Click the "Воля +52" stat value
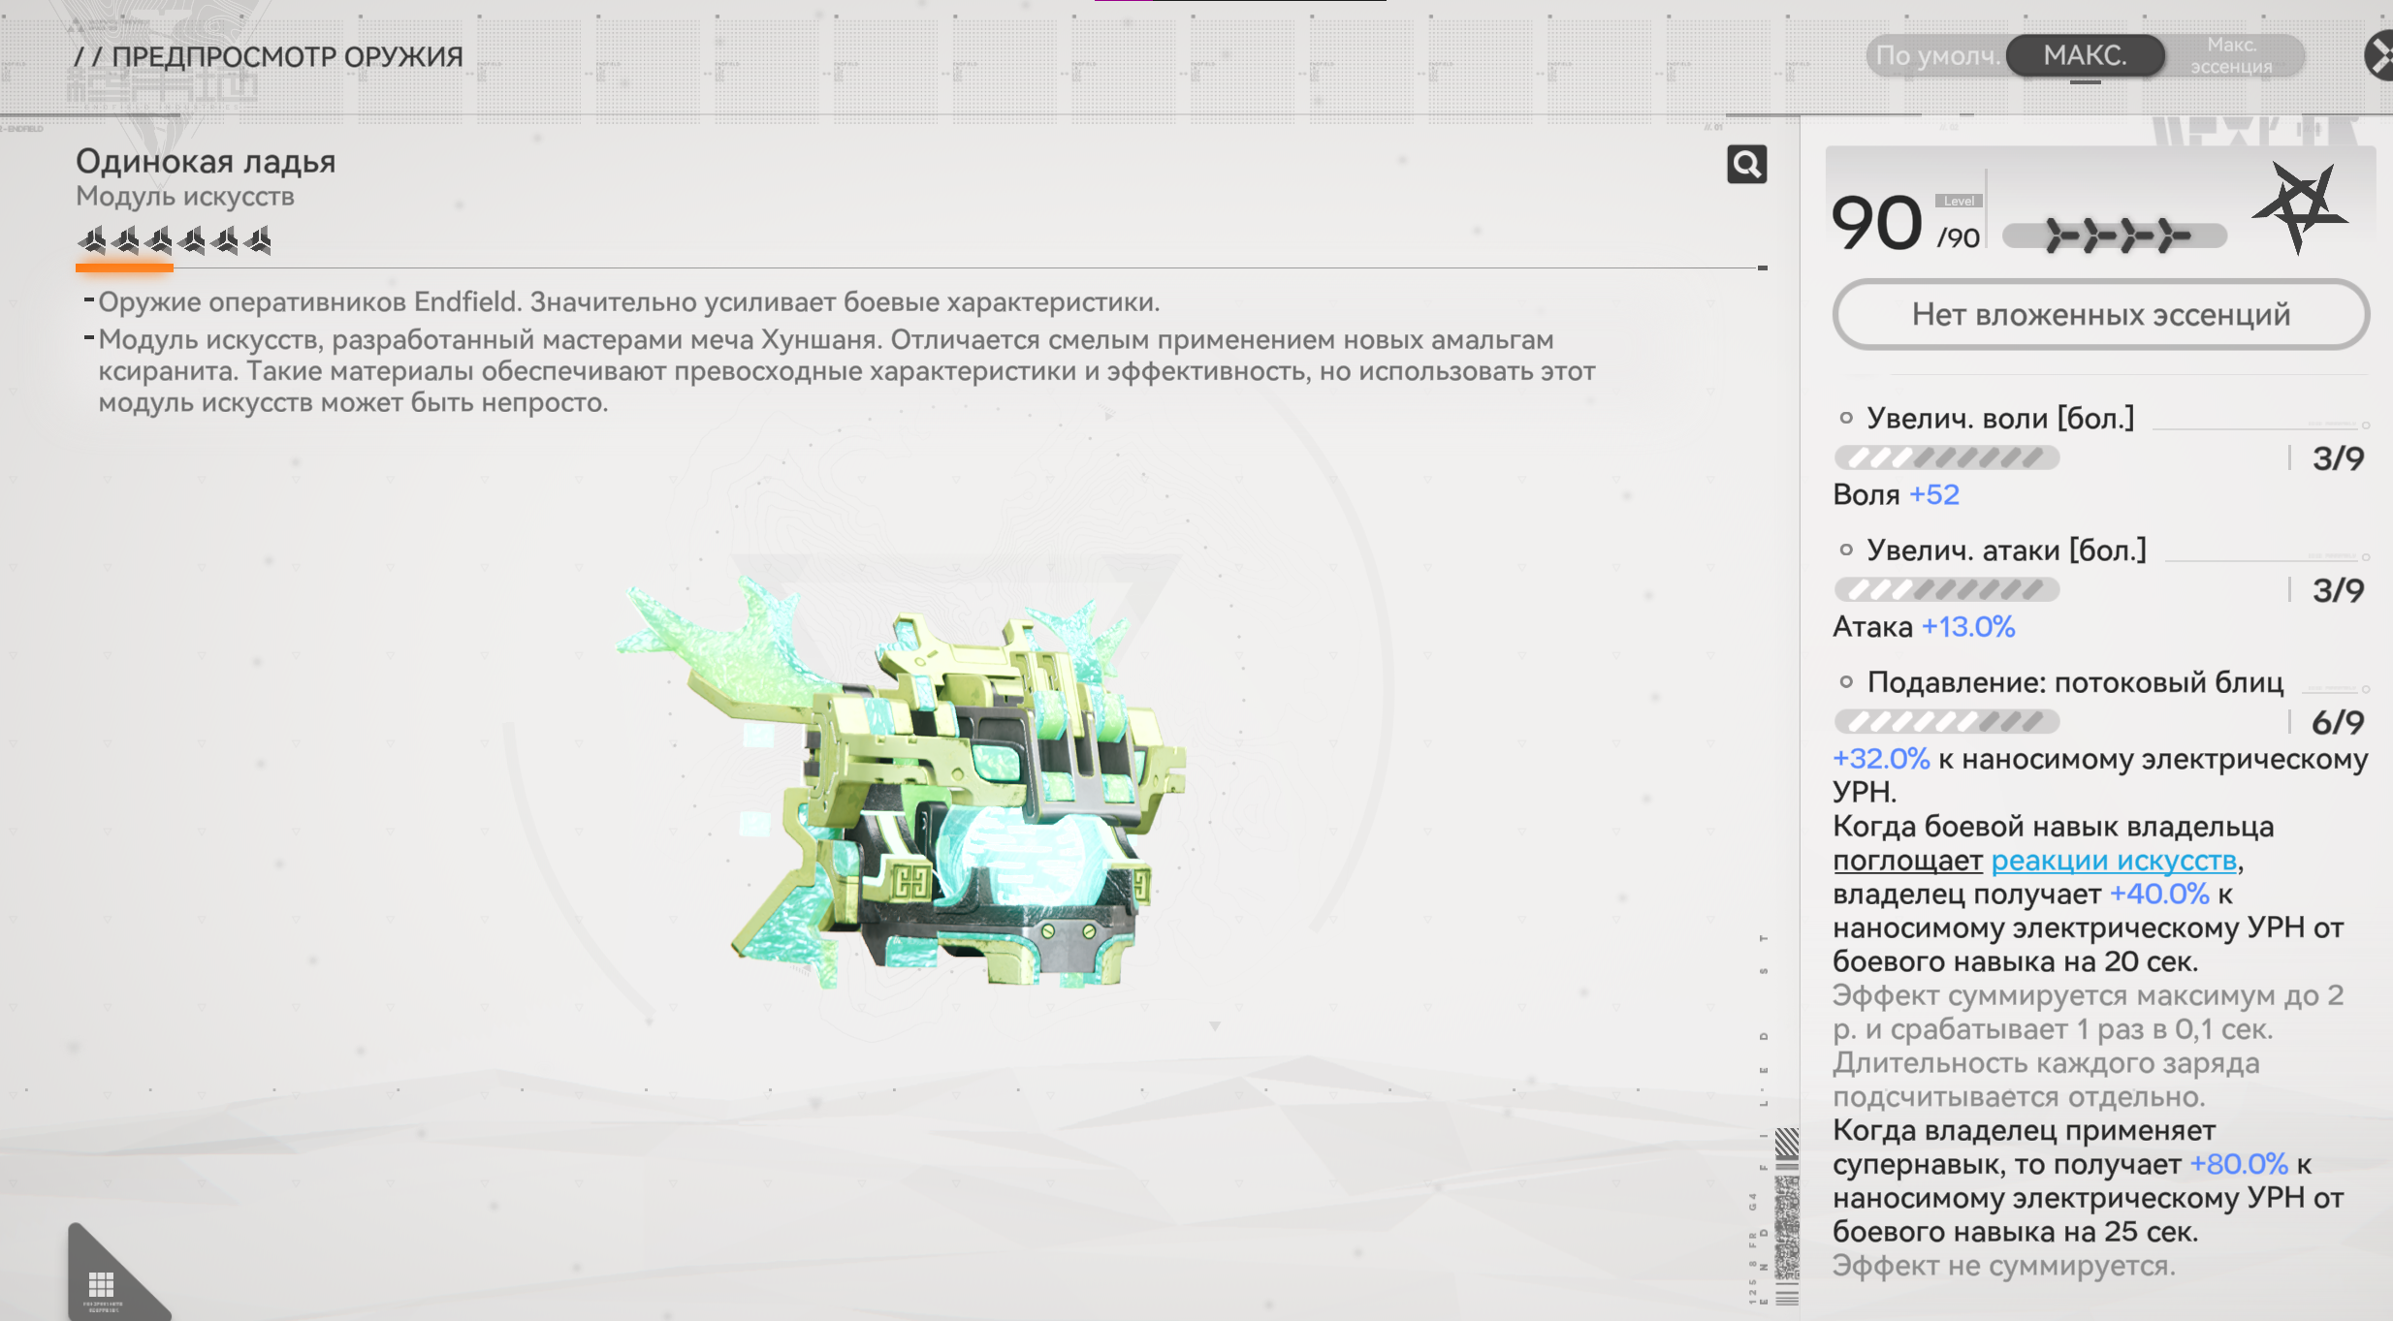The image size is (2393, 1321). (1896, 494)
